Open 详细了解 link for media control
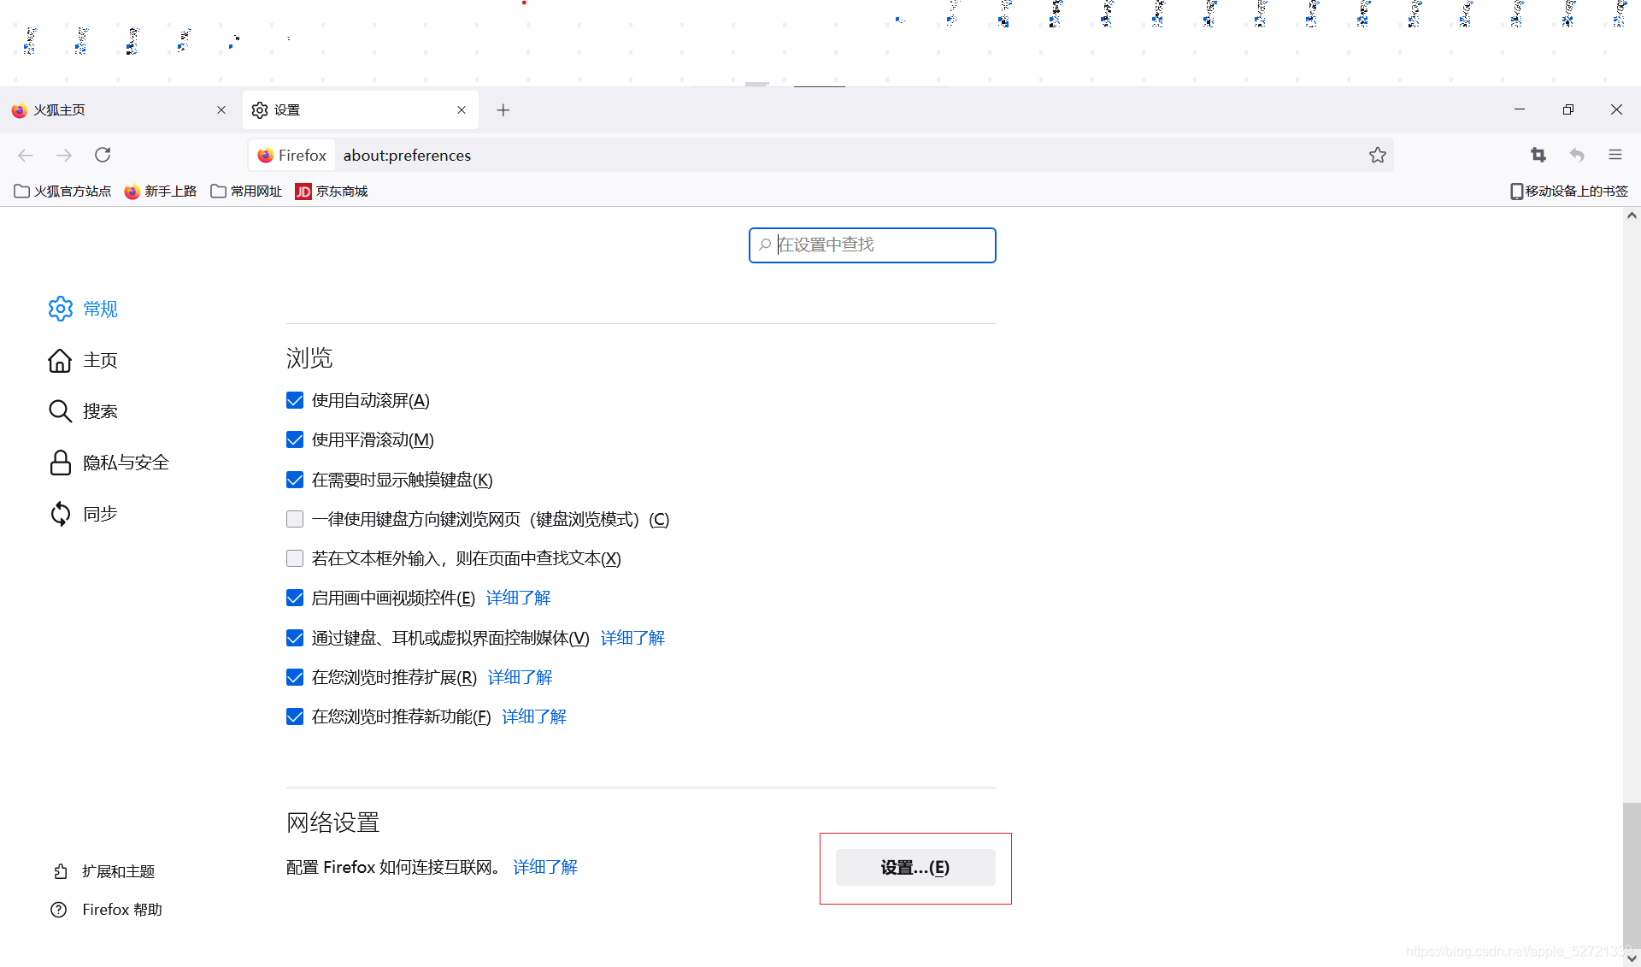Viewport: 1641px width, 967px height. (x=632, y=638)
